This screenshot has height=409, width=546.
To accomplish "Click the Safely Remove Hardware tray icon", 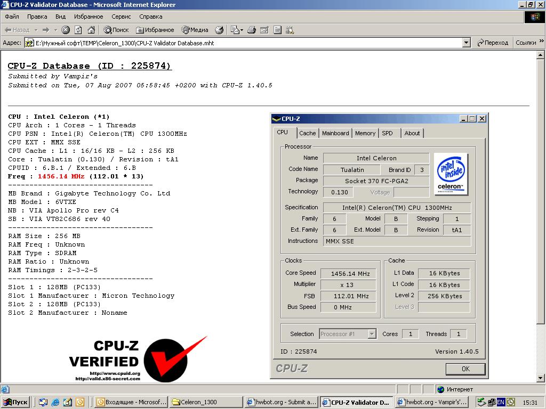I will (x=481, y=402).
